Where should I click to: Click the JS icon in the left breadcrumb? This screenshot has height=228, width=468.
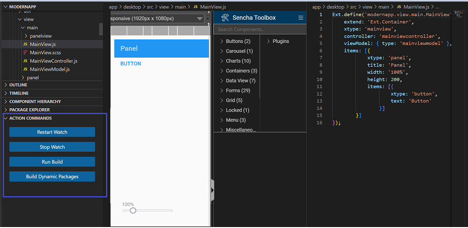(196, 7)
